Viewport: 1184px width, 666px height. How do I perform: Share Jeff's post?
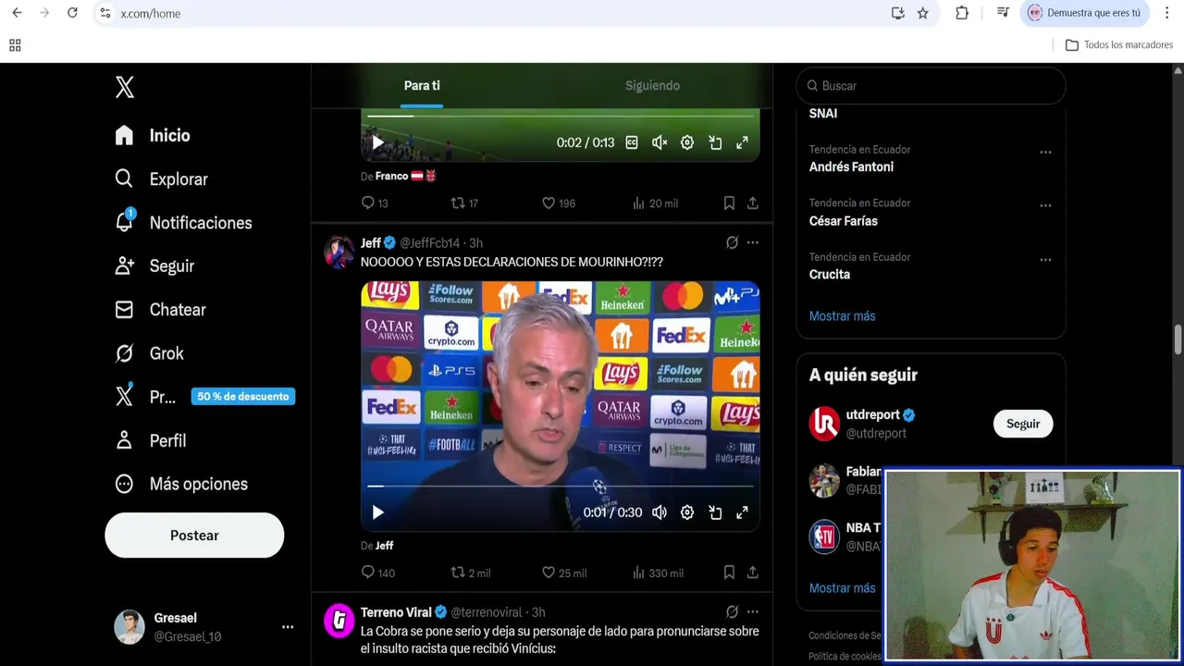[x=753, y=573]
